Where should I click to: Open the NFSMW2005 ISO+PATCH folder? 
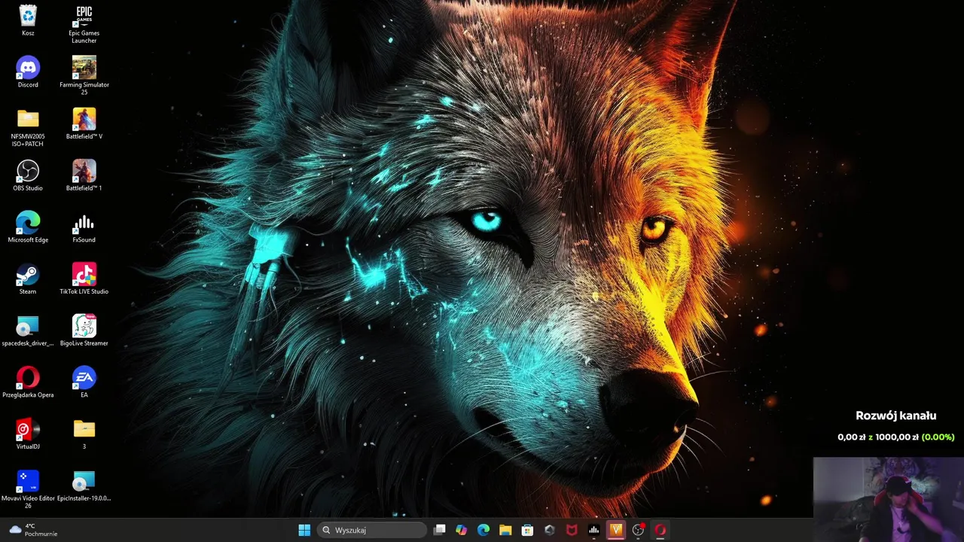point(28,127)
